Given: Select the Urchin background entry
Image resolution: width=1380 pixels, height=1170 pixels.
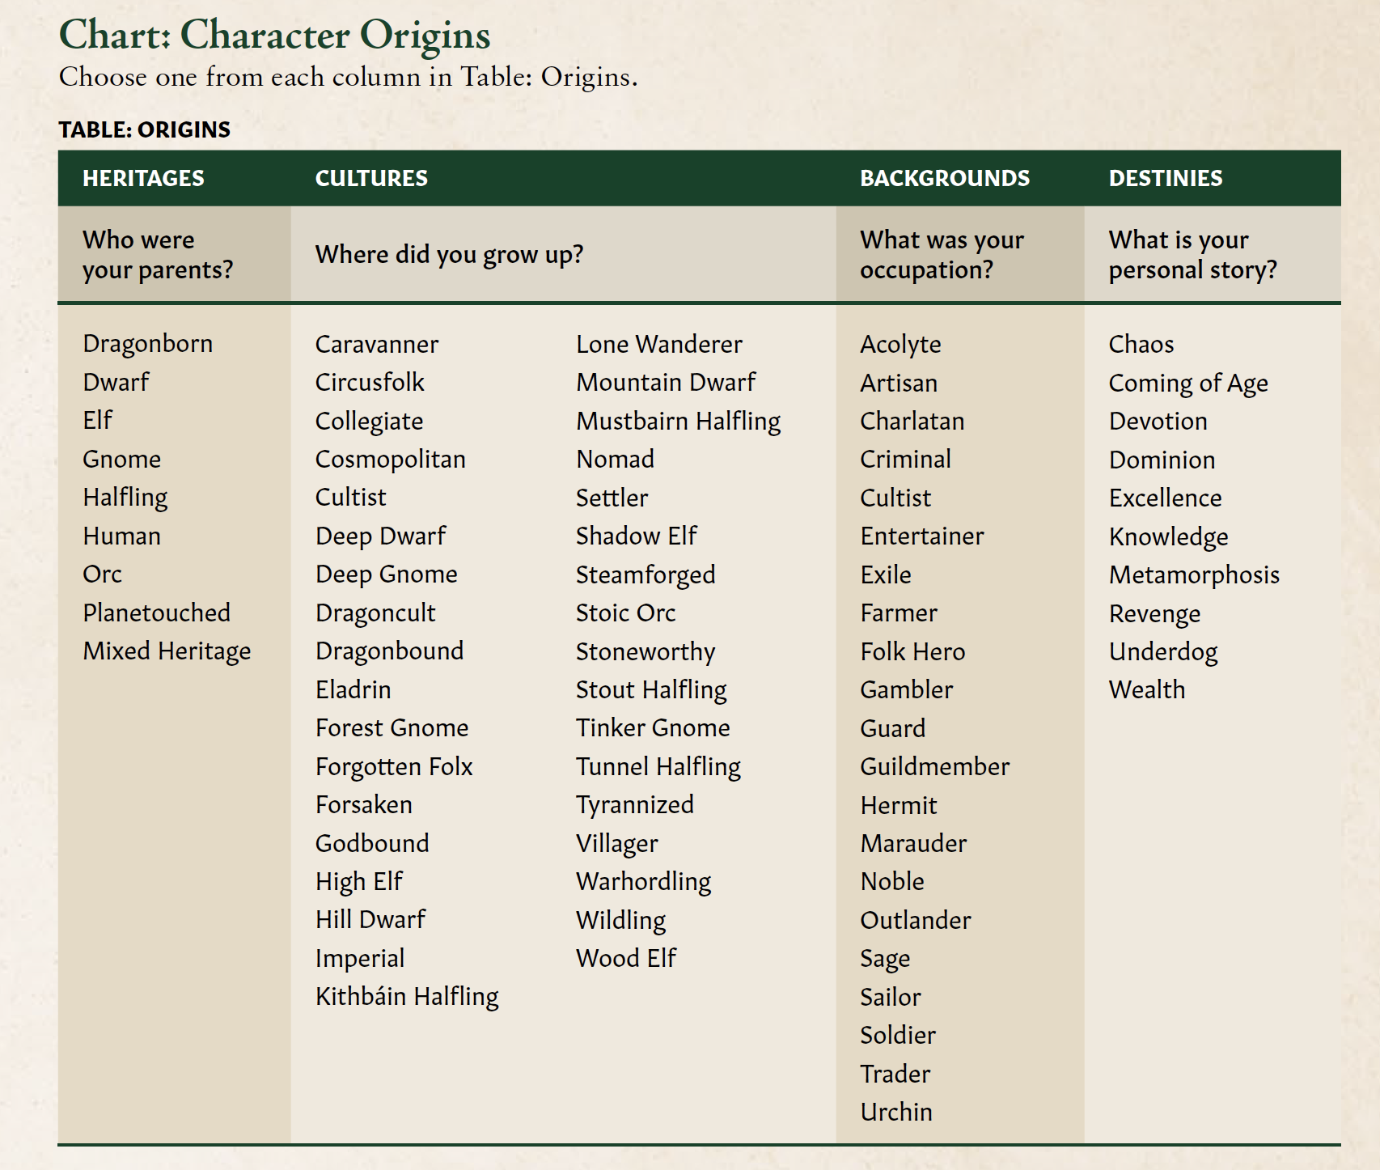Looking at the screenshot, I should pyautogui.click(x=895, y=1112).
